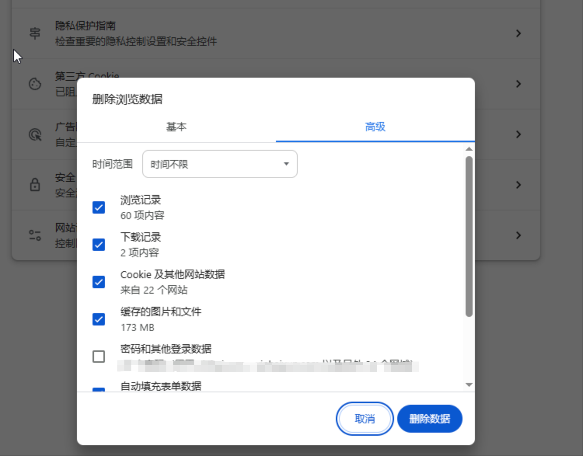Screen dimensions: 583x456
Task: Click the ad privacy icon
Action: (x=35, y=134)
